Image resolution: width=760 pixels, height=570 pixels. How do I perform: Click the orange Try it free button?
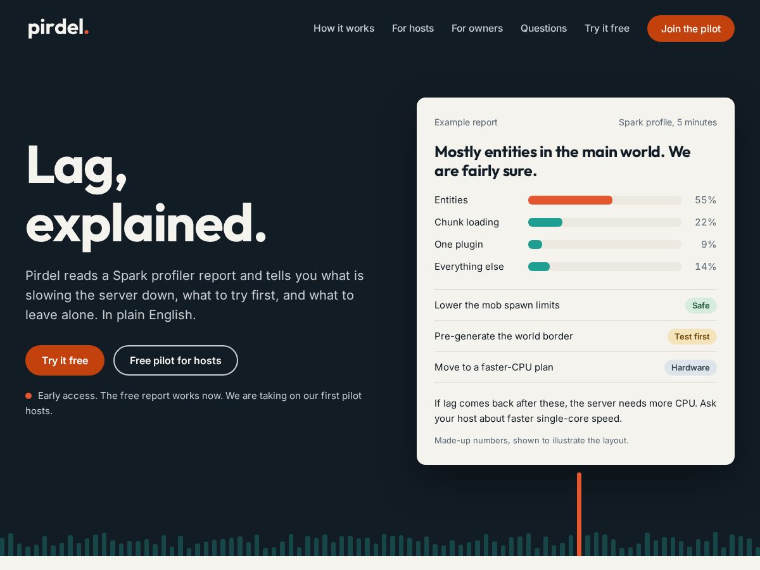tap(65, 360)
